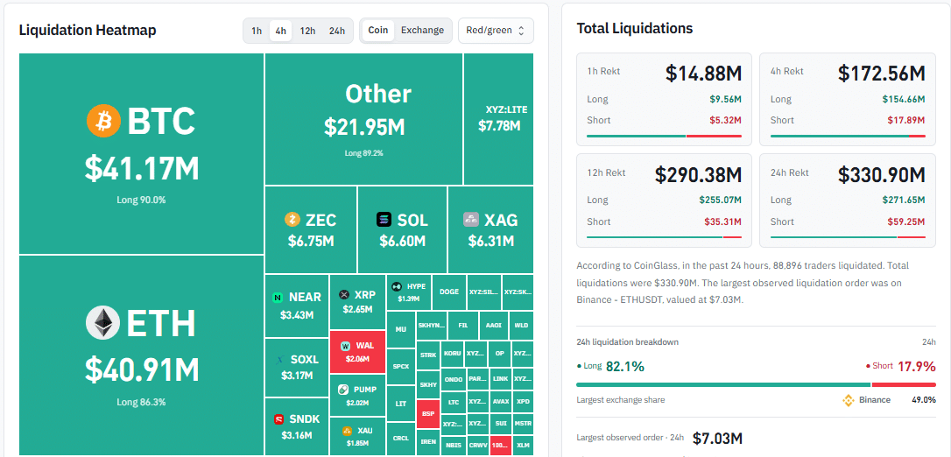Click the 1h Rekt long/short ratio bar
The width and height of the screenshot is (951, 457).
(664, 136)
